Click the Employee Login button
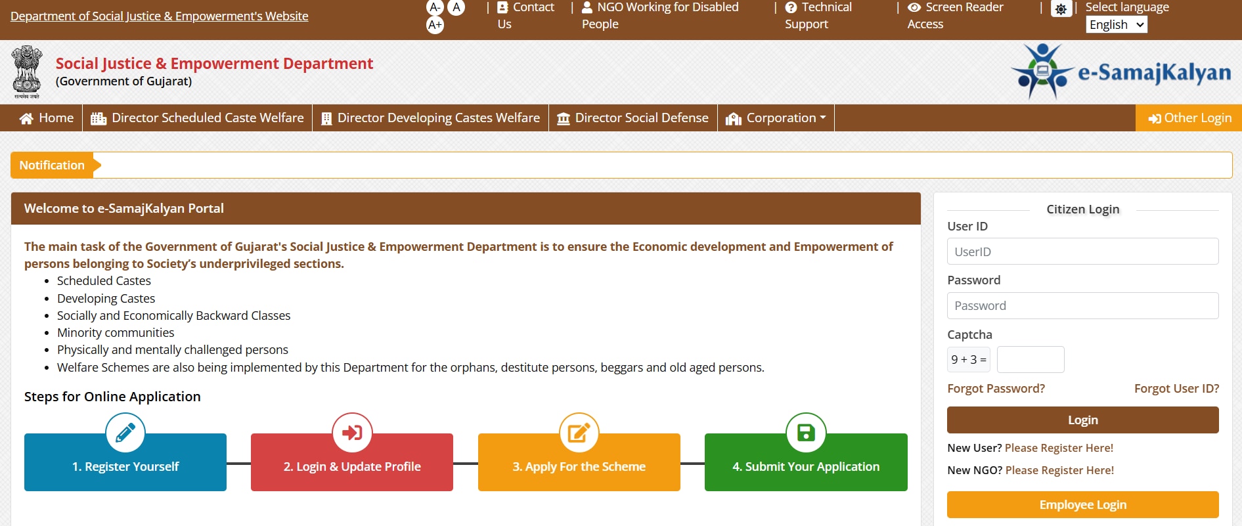1242x526 pixels. [1082, 504]
